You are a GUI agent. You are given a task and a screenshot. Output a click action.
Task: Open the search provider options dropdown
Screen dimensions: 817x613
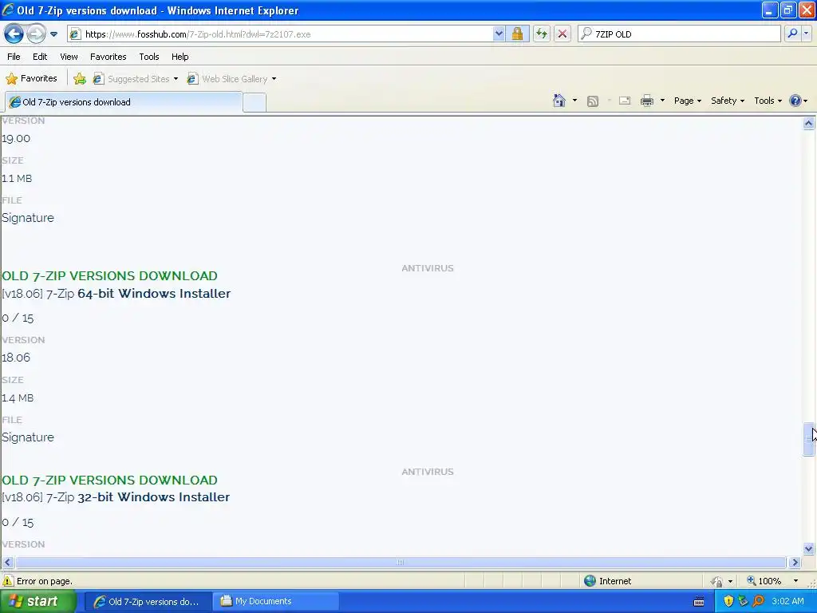coord(806,34)
